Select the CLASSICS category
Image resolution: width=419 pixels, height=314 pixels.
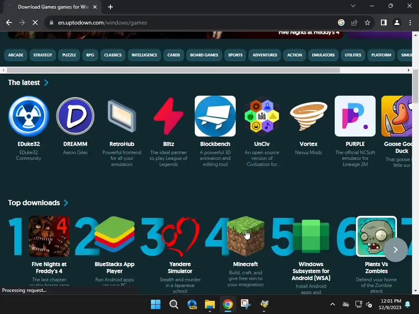tap(113, 55)
